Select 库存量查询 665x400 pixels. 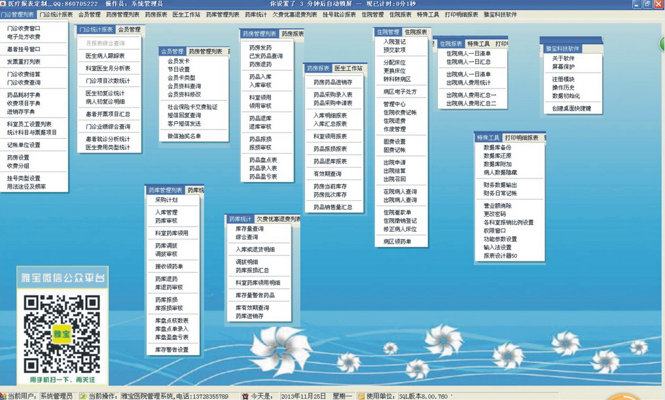[249, 228]
